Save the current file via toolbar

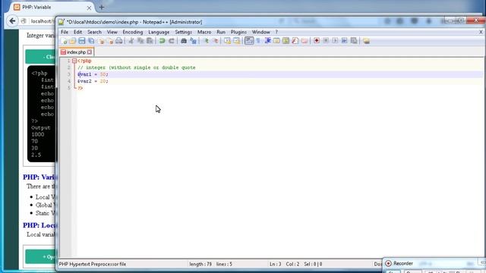(x=82, y=41)
